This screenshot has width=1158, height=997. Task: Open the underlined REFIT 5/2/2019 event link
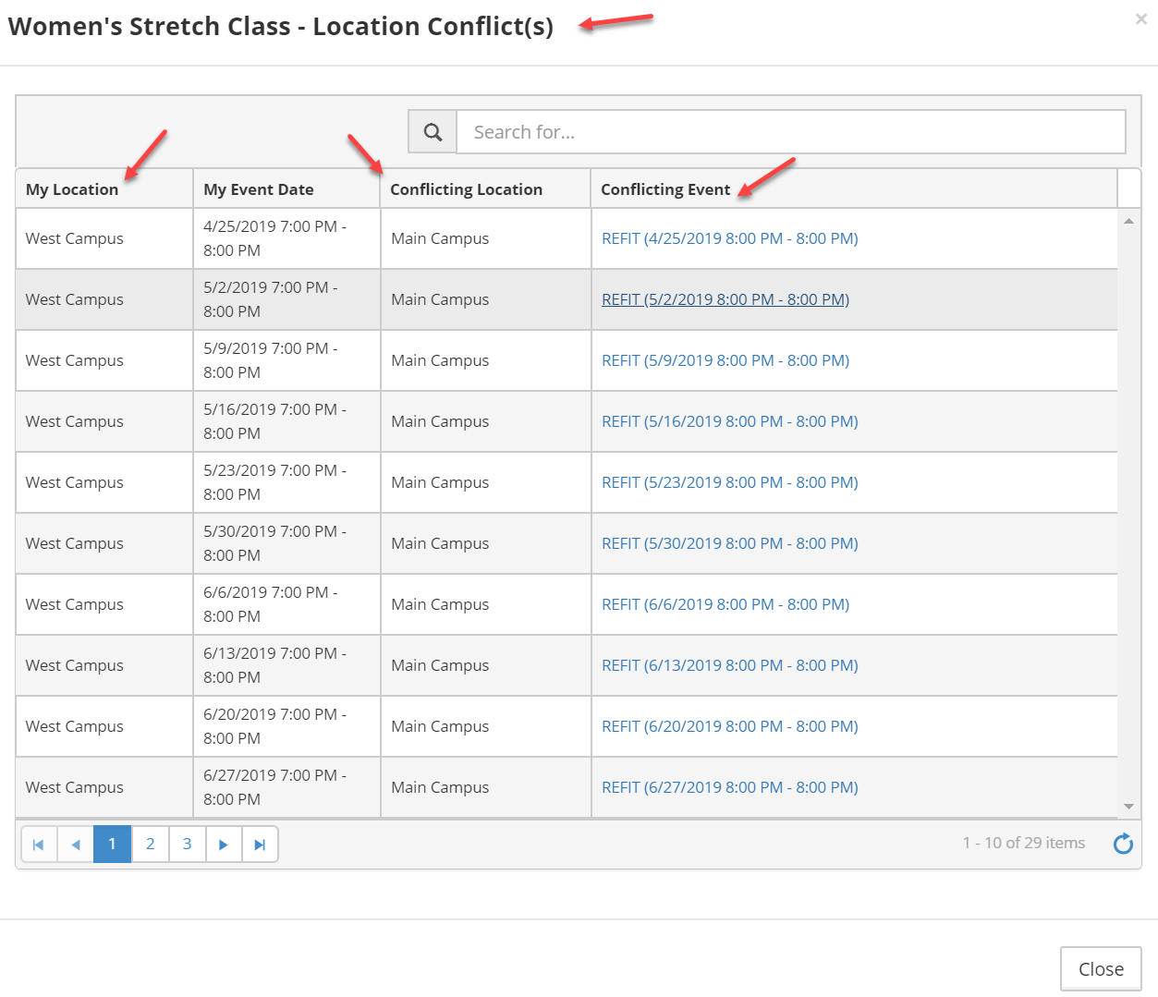pos(725,298)
